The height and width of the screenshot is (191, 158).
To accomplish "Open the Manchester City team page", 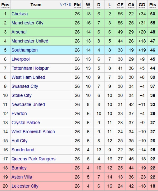I will (x=27, y=23).
